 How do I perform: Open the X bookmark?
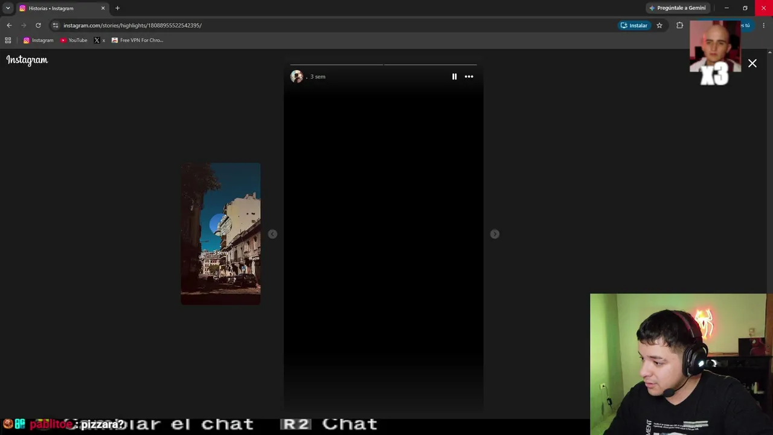click(x=100, y=40)
